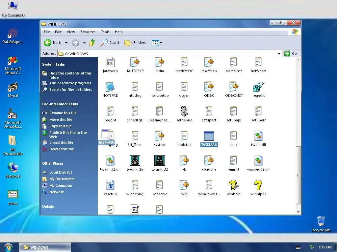Select the jautoexp file icon
The height and width of the screenshot is (252, 337).
point(110,62)
